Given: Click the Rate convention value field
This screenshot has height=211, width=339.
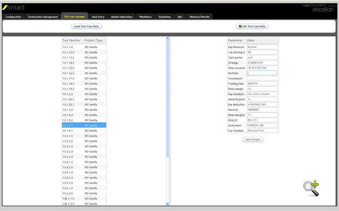Looking at the screenshot, I should (262, 68).
